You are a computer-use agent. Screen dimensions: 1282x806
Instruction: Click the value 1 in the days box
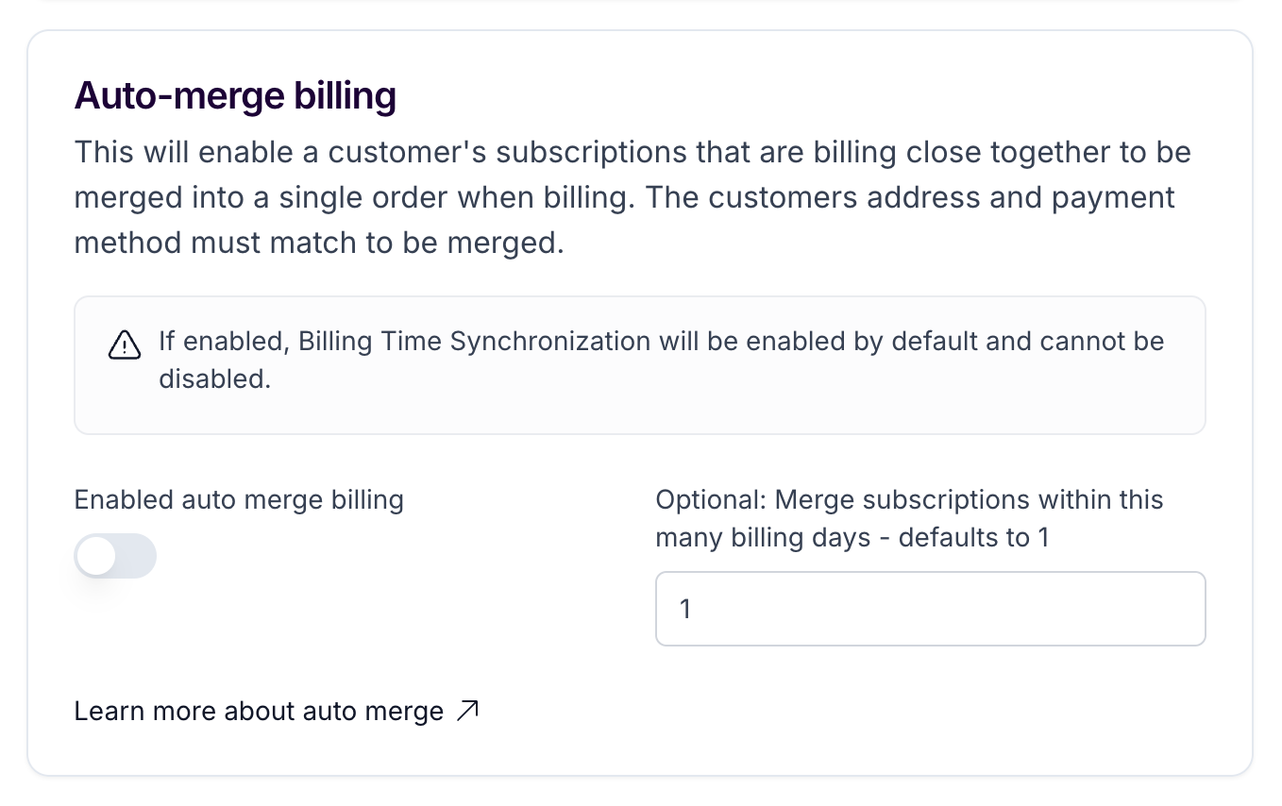tap(686, 610)
